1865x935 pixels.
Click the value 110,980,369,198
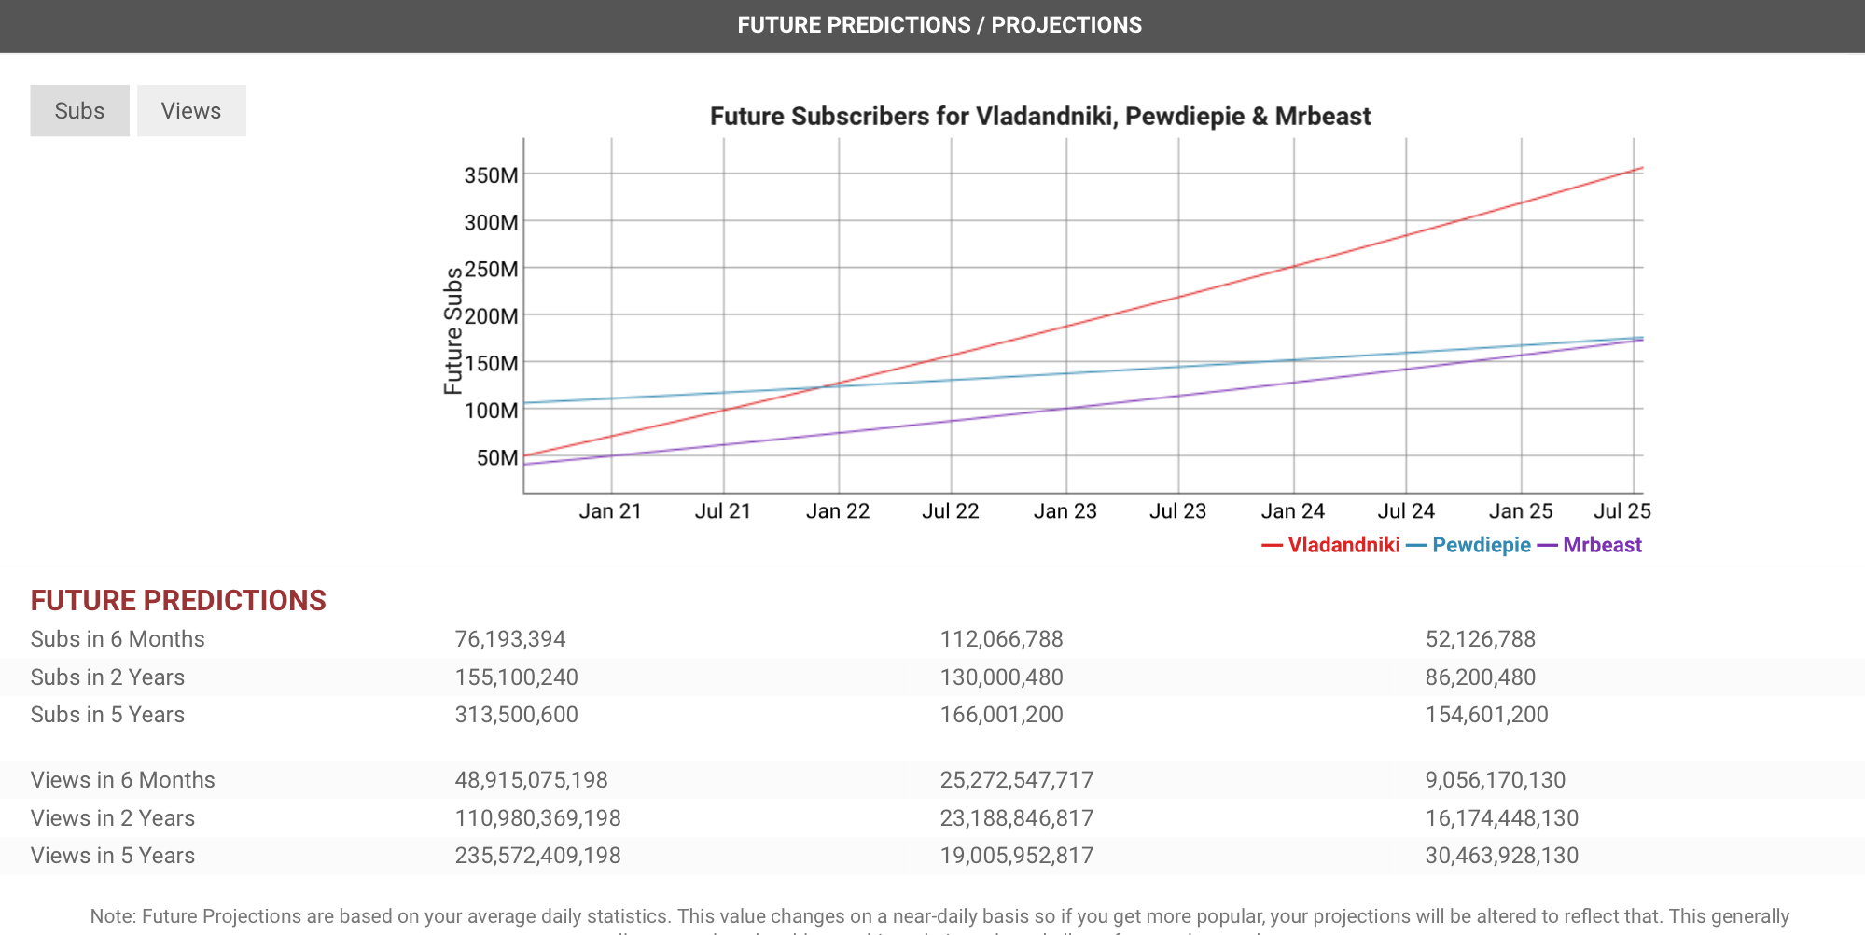click(538, 818)
